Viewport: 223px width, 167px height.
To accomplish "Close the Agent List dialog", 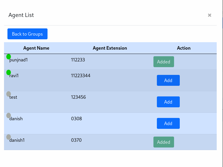I will tap(210, 15).
